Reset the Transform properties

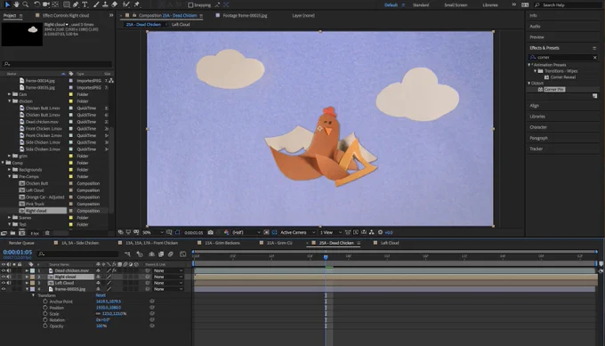(x=101, y=295)
